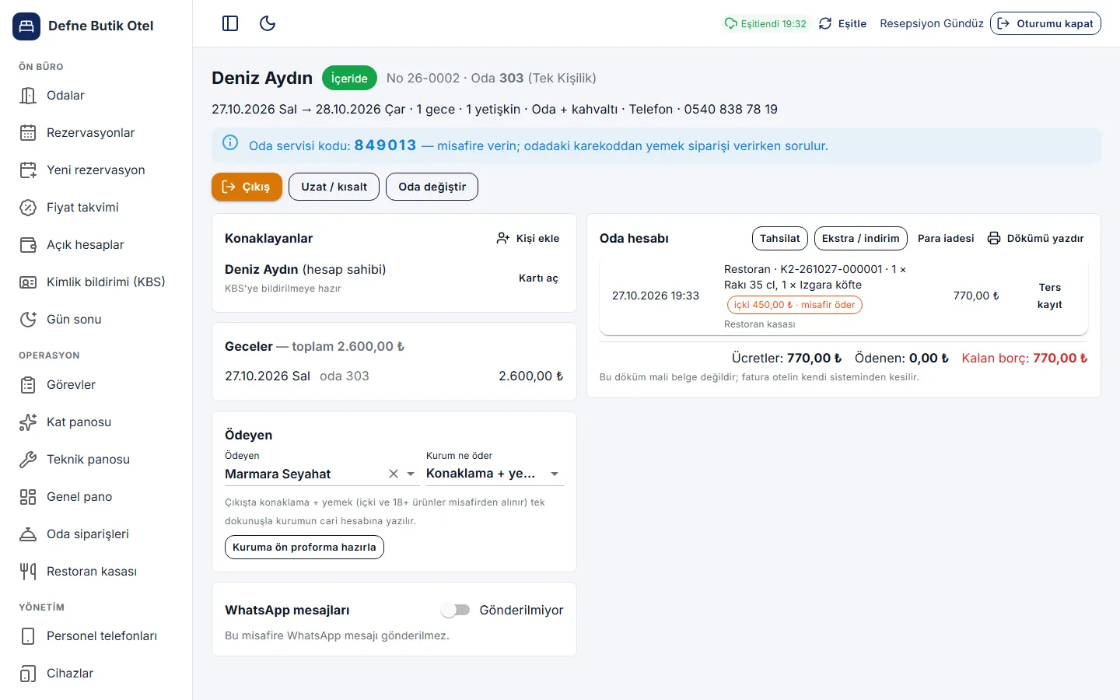Image resolution: width=1120 pixels, height=700 pixels.
Task: Open the Ödeyen dropdown arrow
Action: (411, 474)
